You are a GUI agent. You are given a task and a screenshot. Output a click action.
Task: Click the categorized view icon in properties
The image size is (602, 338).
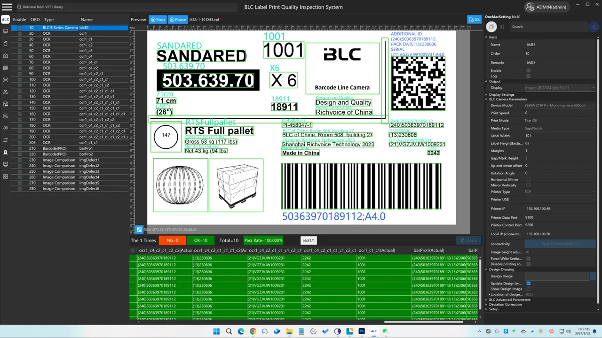[491, 27]
